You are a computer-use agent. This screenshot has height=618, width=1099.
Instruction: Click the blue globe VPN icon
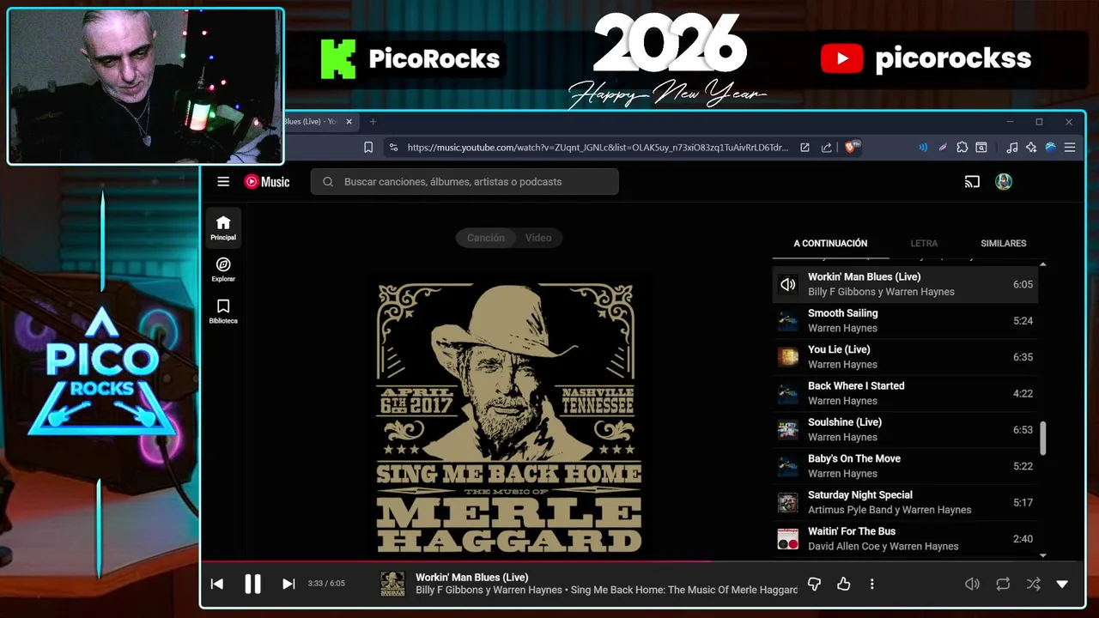tap(1050, 148)
